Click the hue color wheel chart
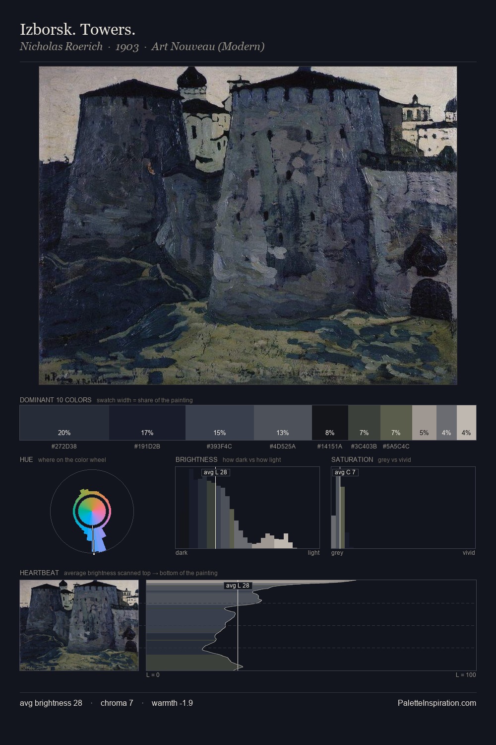 coord(92,511)
